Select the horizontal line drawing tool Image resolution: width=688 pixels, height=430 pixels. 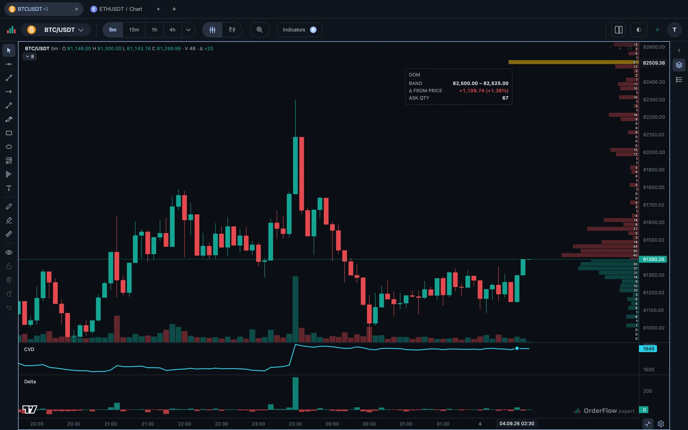9,64
